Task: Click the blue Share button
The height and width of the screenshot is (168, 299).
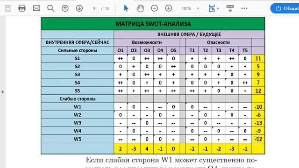Action: pyautogui.click(x=285, y=8)
